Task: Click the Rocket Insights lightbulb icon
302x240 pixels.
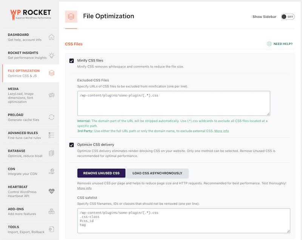Action: pyautogui.click(x=51, y=55)
